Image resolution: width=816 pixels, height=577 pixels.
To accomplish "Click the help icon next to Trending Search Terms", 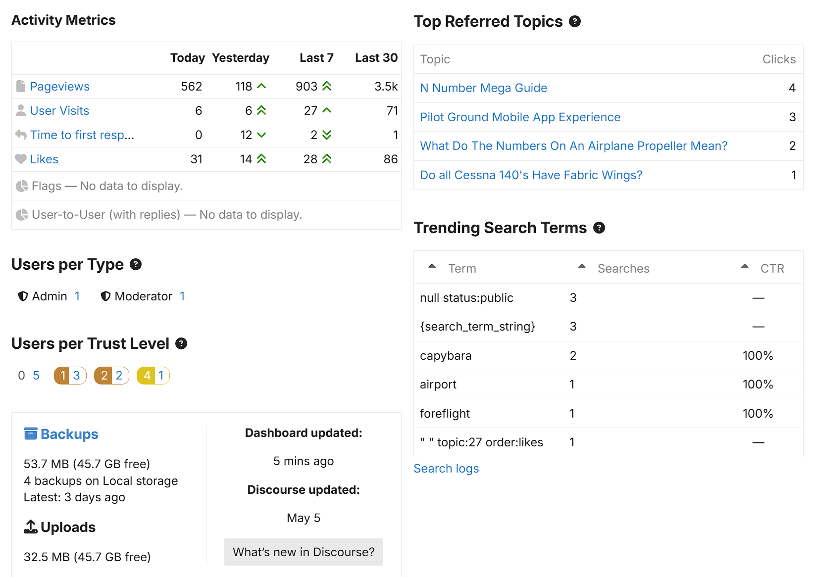I will 599,228.
